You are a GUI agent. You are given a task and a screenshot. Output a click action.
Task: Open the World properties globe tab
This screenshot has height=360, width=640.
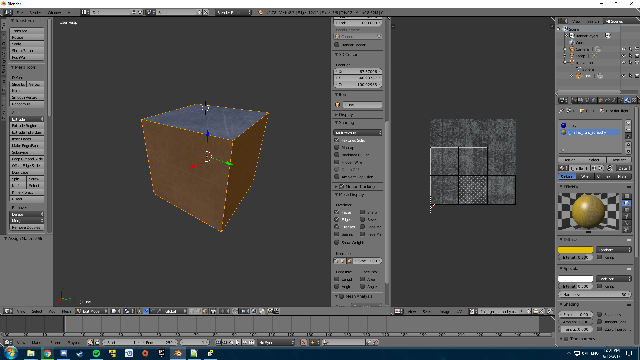[x=594, y=100]
